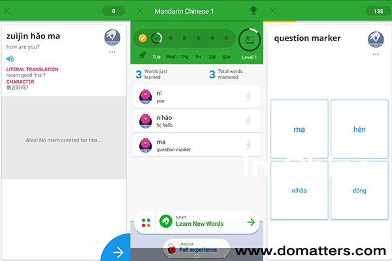Play audio for zuìjìn hǎo ma

10,59
